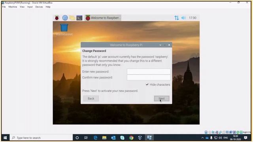Click the Windows volume tray icon
The height and width of the screenshot is (142, 253).
(x=220, y=138)
